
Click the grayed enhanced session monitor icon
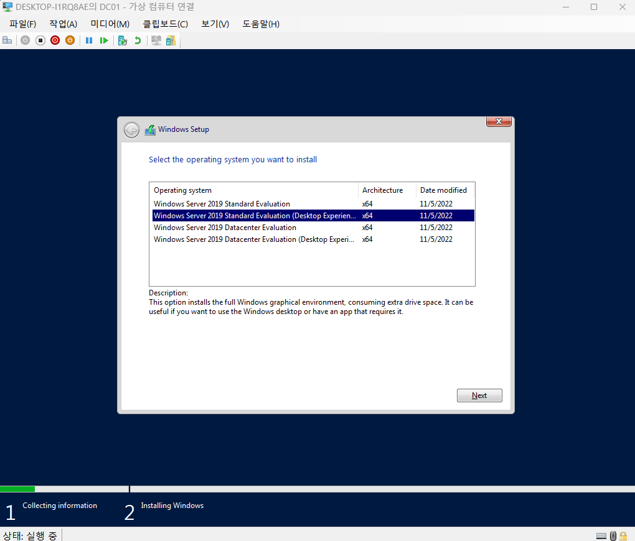pos(156,40)
